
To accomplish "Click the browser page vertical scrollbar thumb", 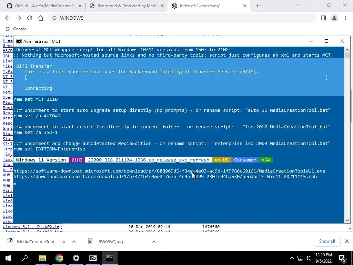I will pos(351,106).
